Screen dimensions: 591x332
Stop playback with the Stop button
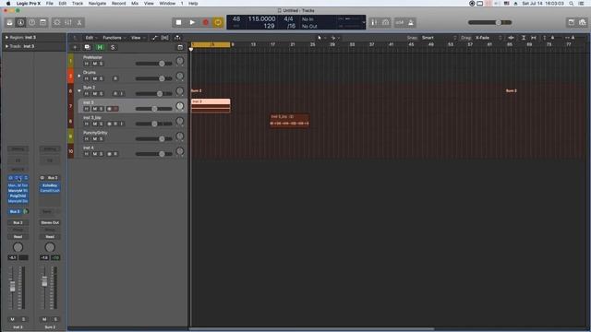pyautogui.click(x=178, y=22)
